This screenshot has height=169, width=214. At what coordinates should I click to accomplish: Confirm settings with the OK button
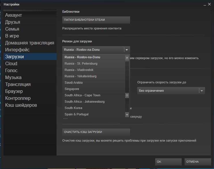click(x=168, y=162)
